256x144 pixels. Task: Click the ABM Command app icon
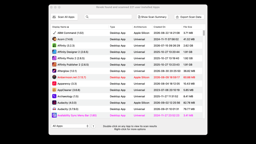(x=54, y=33)
